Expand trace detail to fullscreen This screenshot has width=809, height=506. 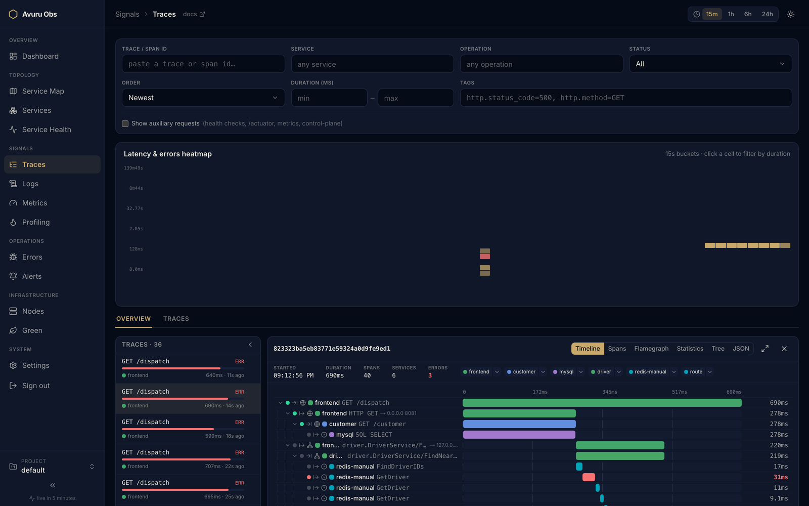pyautogui.click(x=765, y=349)
